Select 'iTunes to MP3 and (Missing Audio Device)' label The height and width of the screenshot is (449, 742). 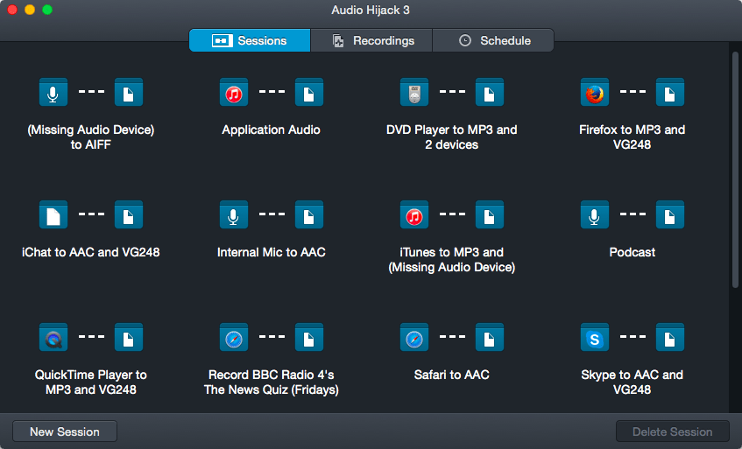(451, 259)
